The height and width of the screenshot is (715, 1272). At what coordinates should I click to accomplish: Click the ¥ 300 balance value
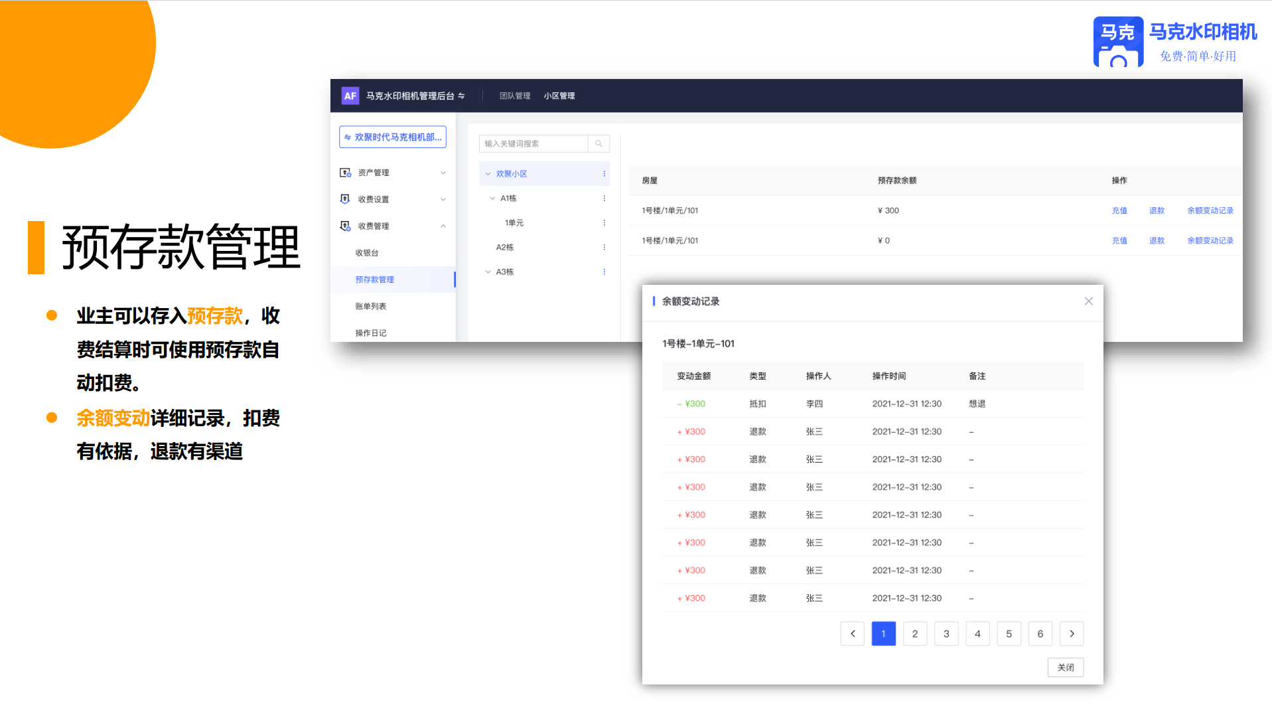click(x=888, y=210)
